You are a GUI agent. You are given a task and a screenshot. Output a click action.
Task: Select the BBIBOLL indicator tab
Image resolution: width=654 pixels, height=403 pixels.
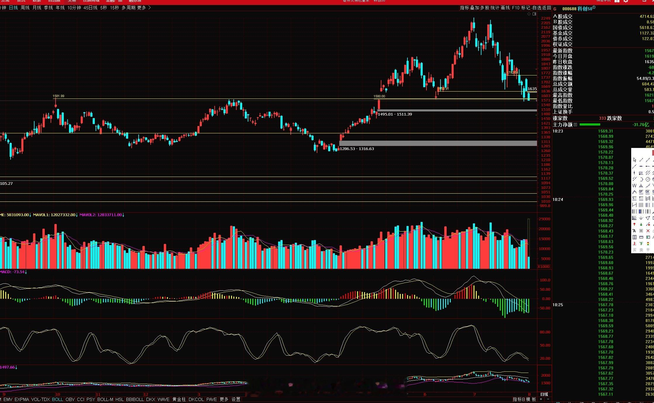point(135,399)
